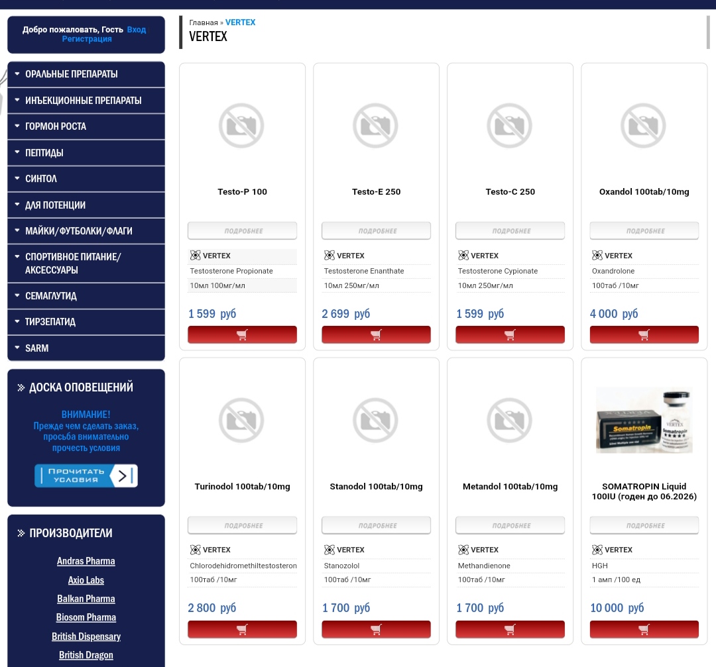Click the 10 000 руб price

(x=617, y=607)
